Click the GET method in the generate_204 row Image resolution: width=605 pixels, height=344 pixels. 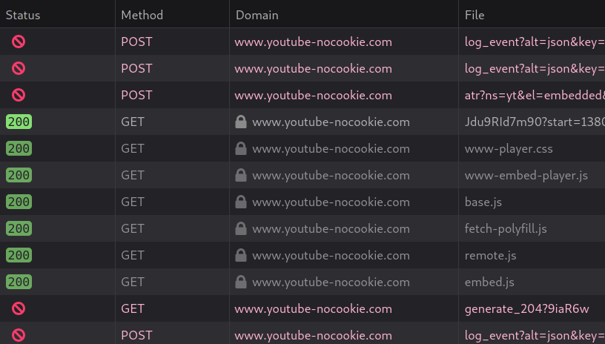133,308
